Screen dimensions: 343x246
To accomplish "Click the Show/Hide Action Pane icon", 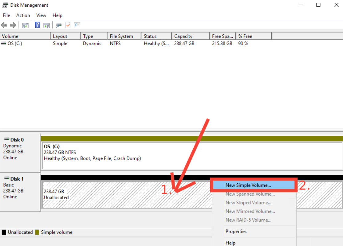I will coord(46,25).
